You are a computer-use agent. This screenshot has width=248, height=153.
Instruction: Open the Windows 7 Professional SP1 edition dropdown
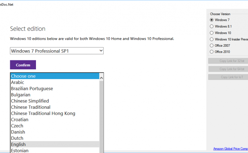click(x=57, y=51)
